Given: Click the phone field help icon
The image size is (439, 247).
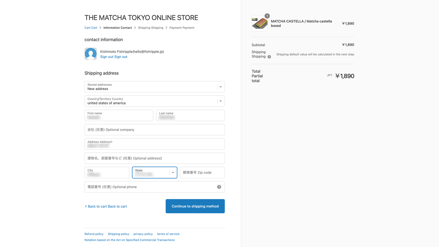Looking at the screenshot, I should coord(219,187).
